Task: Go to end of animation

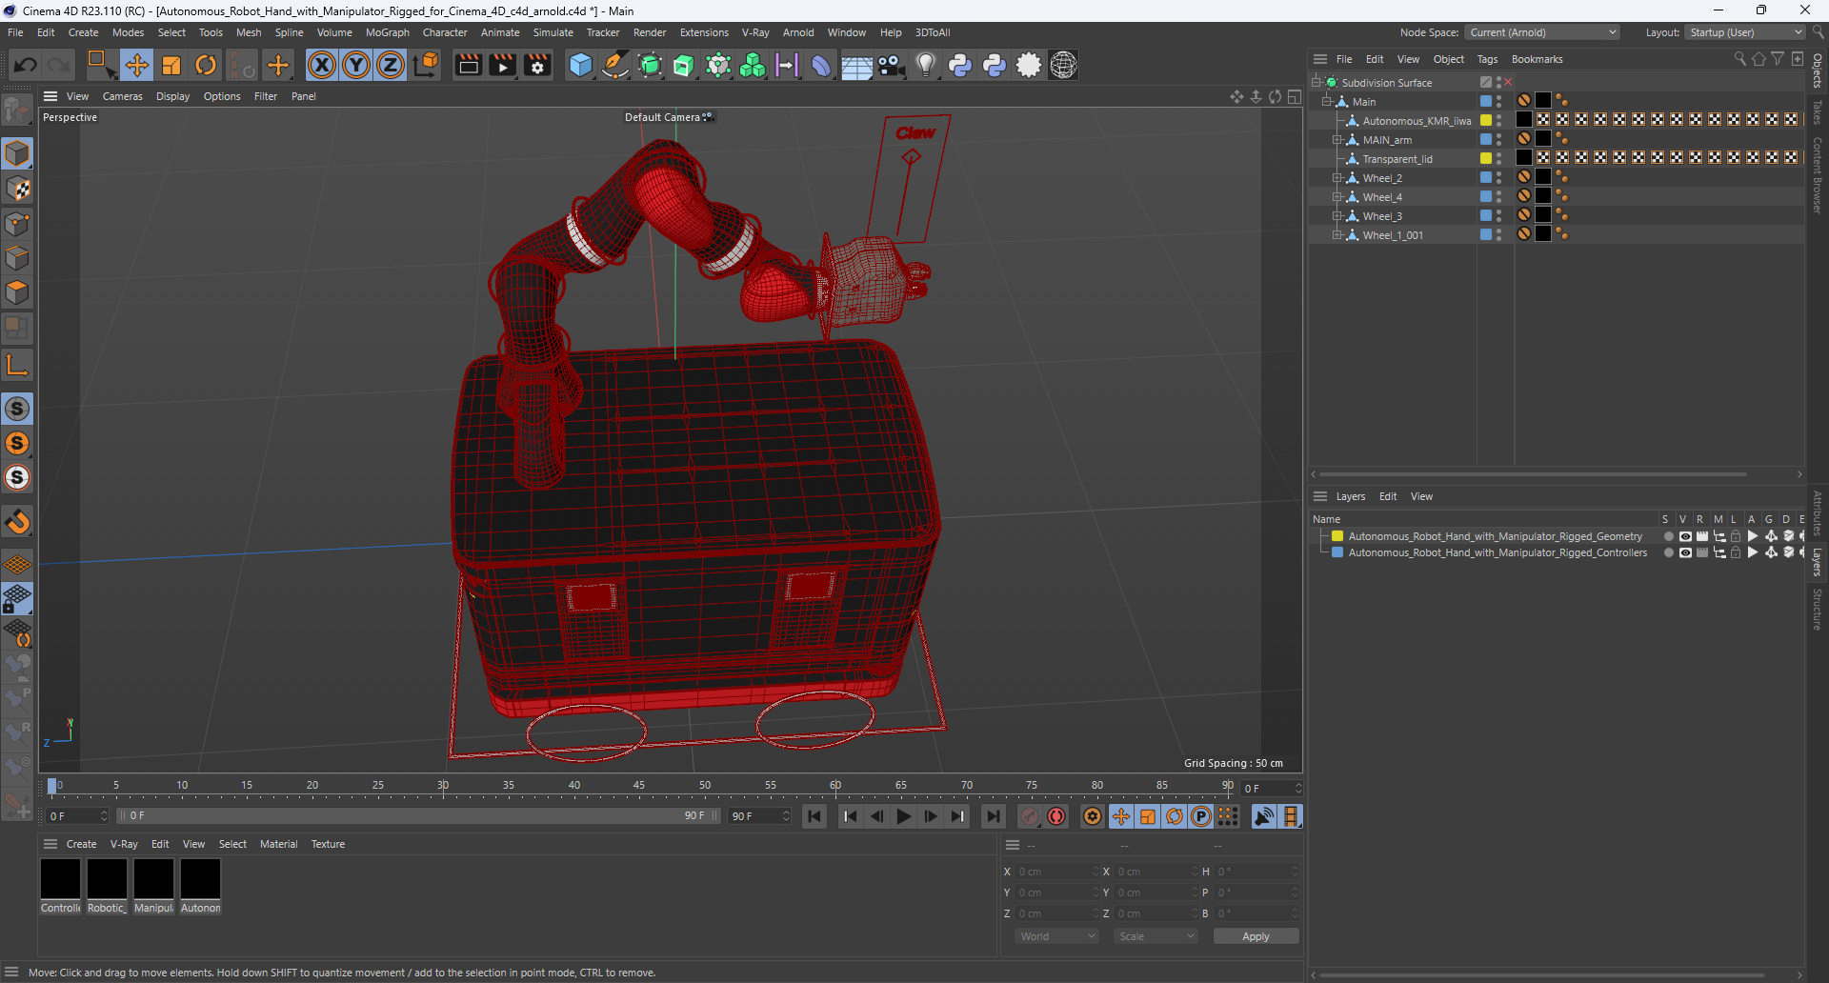Action: [x=993, y=816]
